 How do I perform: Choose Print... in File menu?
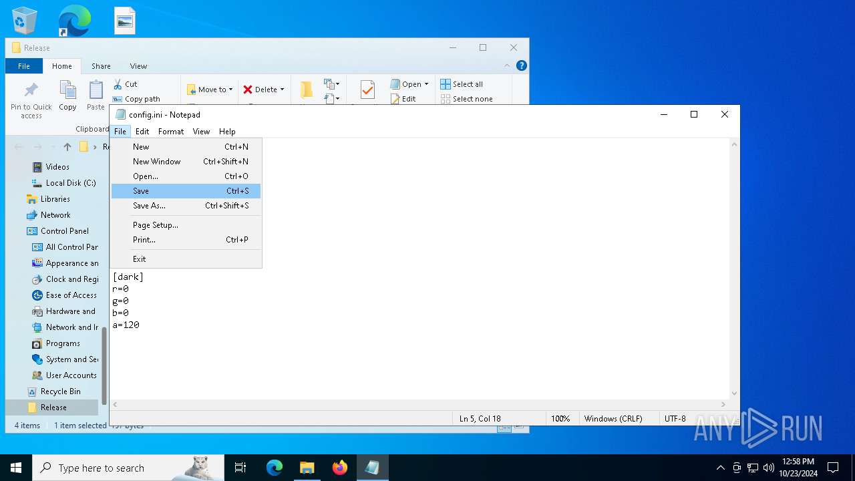click(186, 240)
